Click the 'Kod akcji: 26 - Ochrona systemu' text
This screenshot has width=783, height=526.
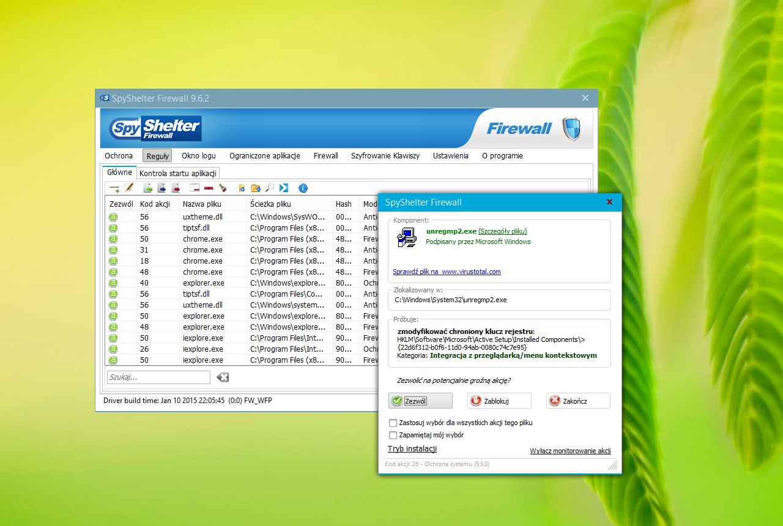(x=437, y=464)
